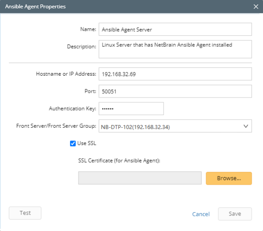Click the Port field showing 50051
Screen dimensions: 263x231
tap(175, 91)
